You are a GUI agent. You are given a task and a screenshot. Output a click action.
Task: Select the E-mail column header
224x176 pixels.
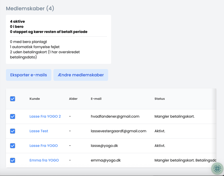click(x=96, y=99)
